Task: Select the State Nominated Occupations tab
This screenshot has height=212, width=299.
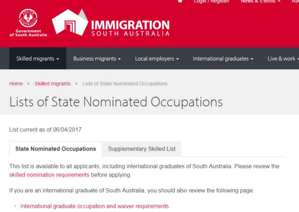Action: (x=56, y=149)
